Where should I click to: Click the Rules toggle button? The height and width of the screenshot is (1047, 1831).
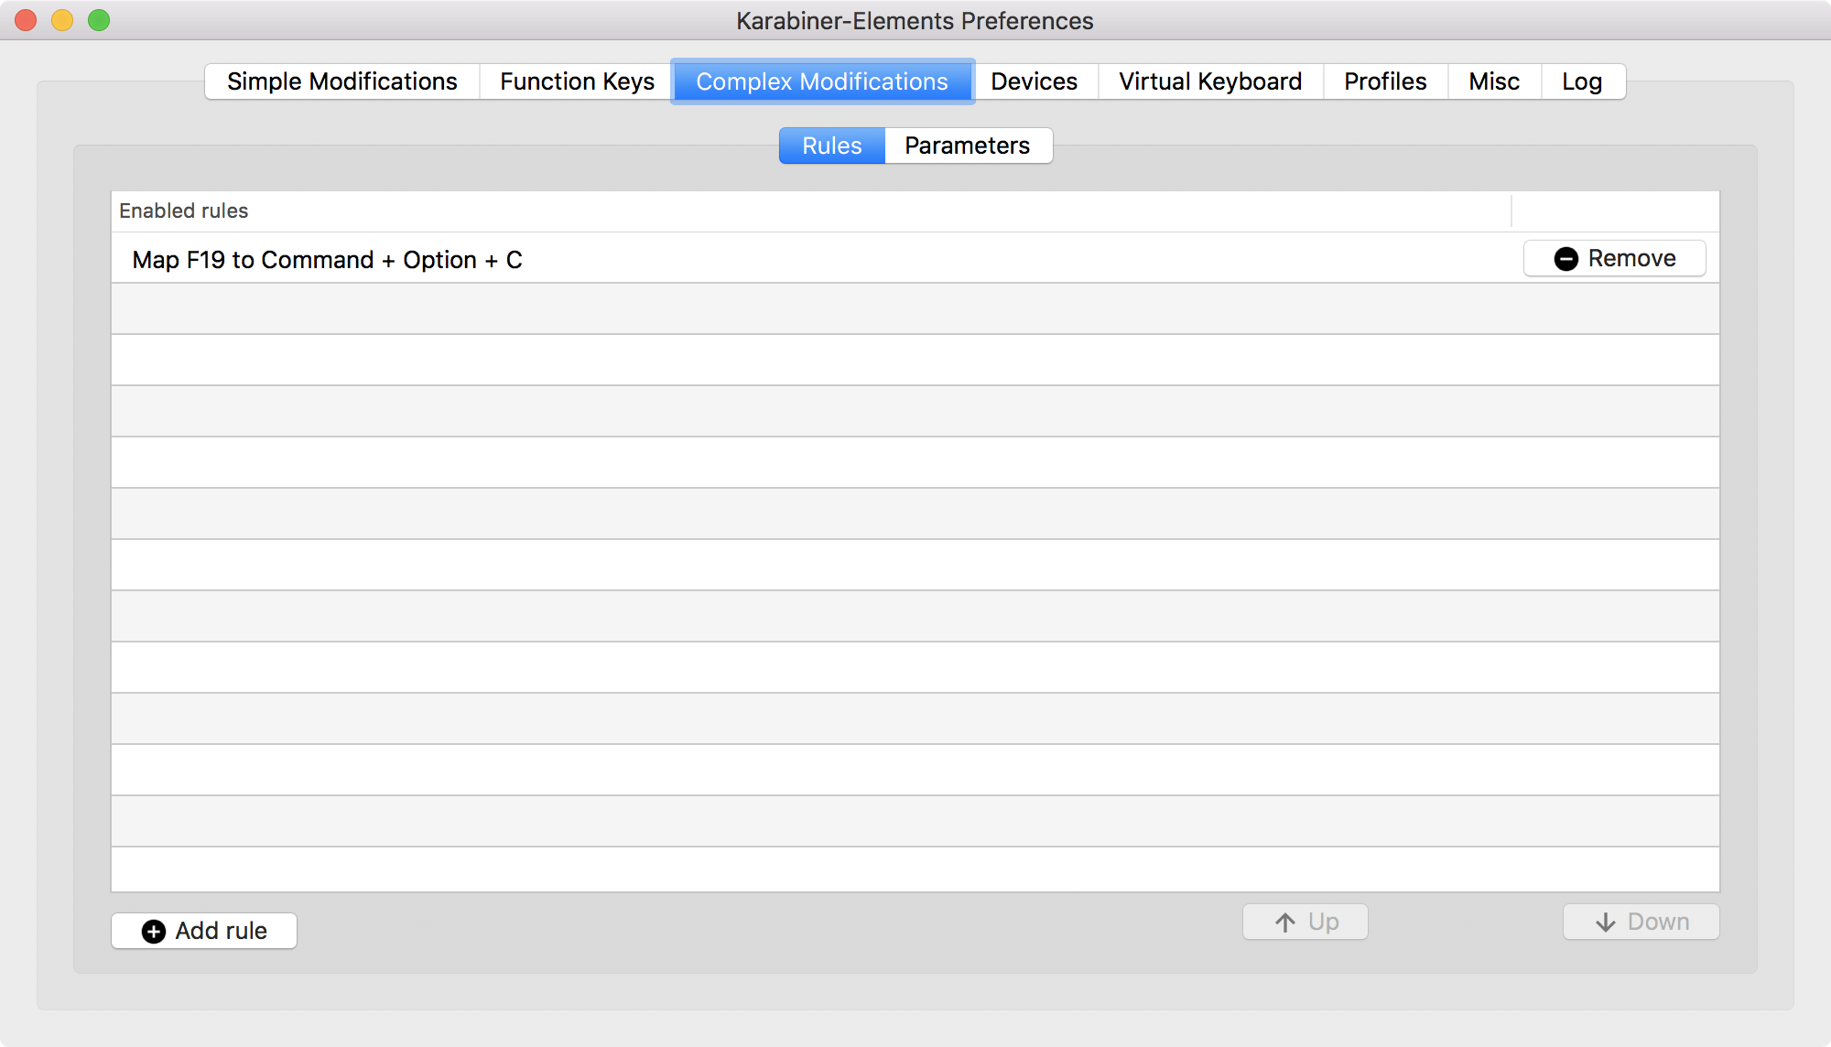[831, 146]
